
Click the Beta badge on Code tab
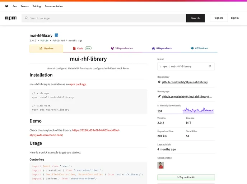click(88, 48)
